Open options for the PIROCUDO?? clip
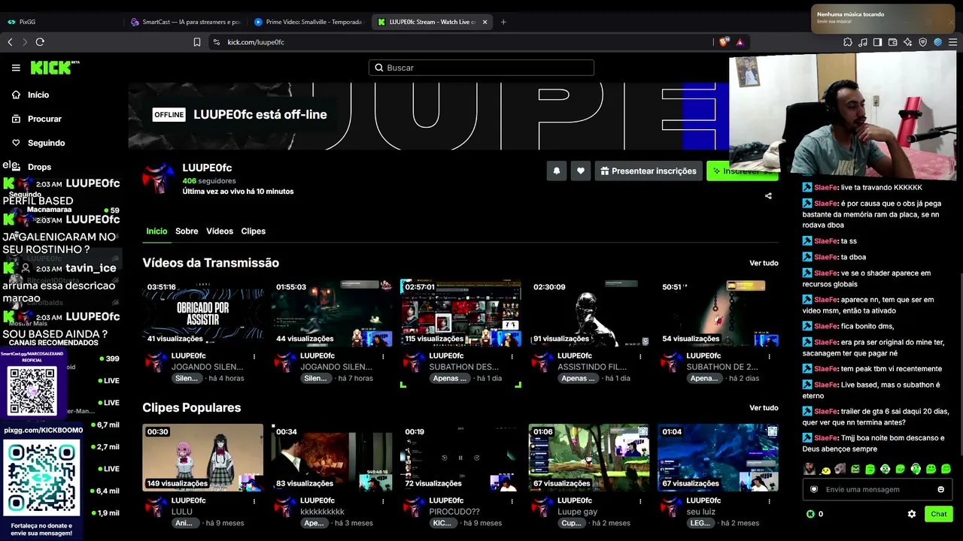The width and height of the screenshot is (963, 541). point(512,501)
